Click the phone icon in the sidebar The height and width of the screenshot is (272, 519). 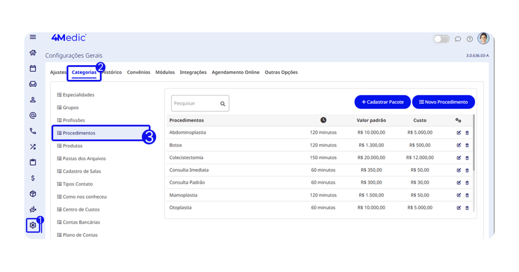tap(33, 131)
